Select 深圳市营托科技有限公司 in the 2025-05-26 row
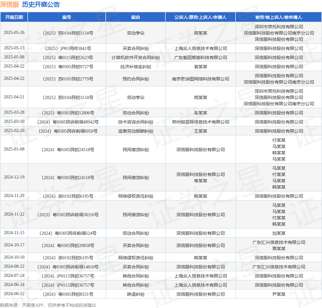The width and height of the screenshot is (322, 308). 279,27
